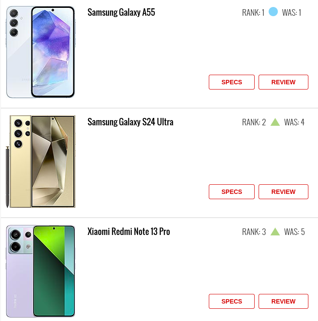
Task: Read the REVIEW of Galaxy S24 Ultra
Action: coord(283,192)
